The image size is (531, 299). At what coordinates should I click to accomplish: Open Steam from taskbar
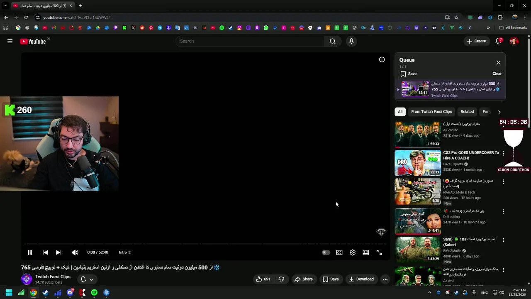point(45,293)
